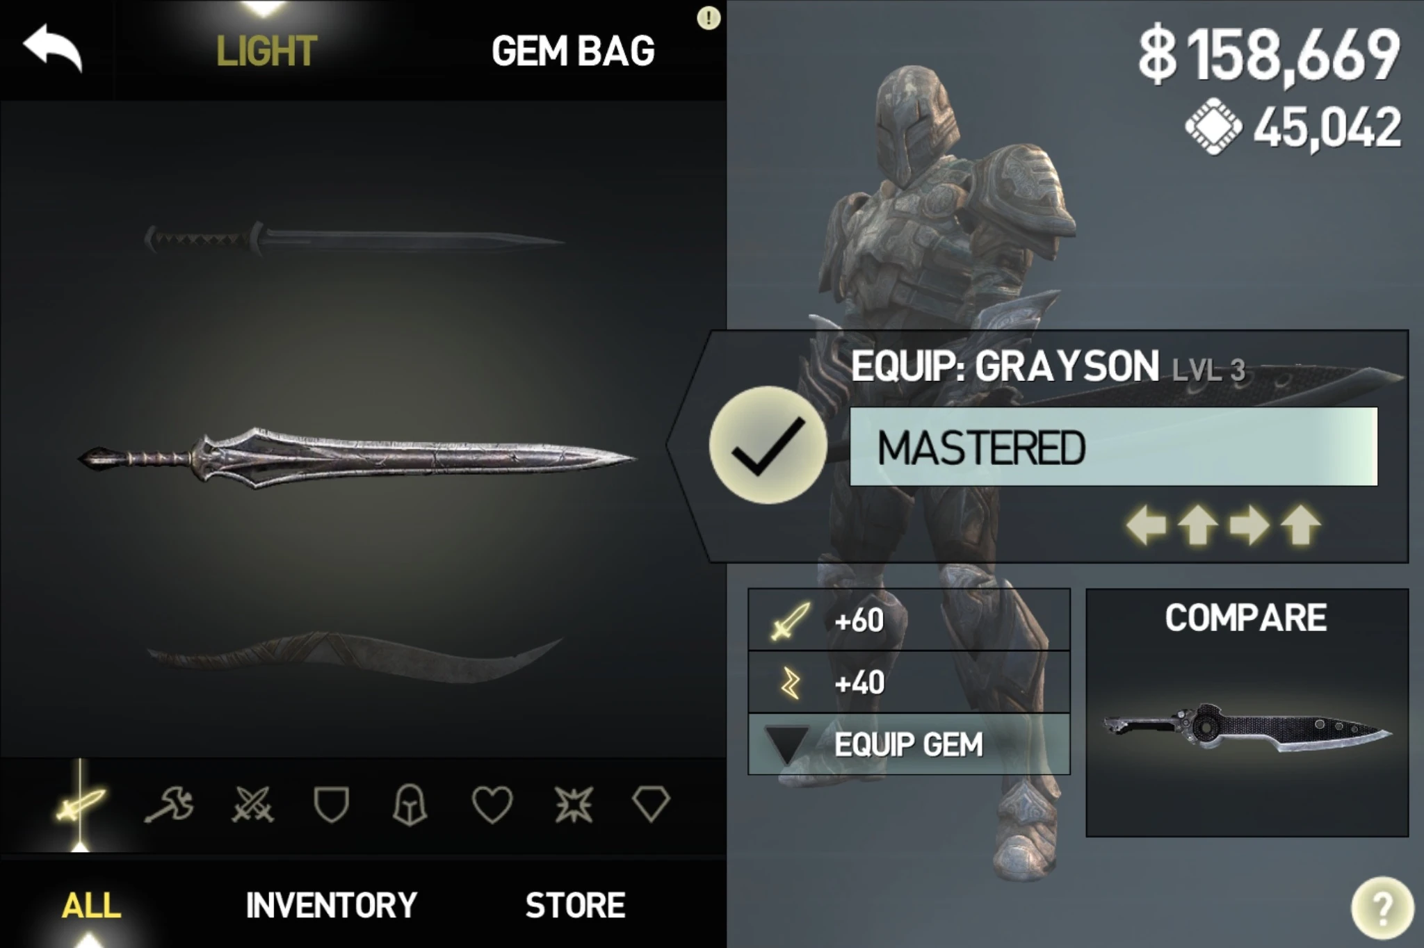This screenshot has width=1424, height=948.
Task: Expand the Equip Gem dropdown
Action: click(909, 744)
